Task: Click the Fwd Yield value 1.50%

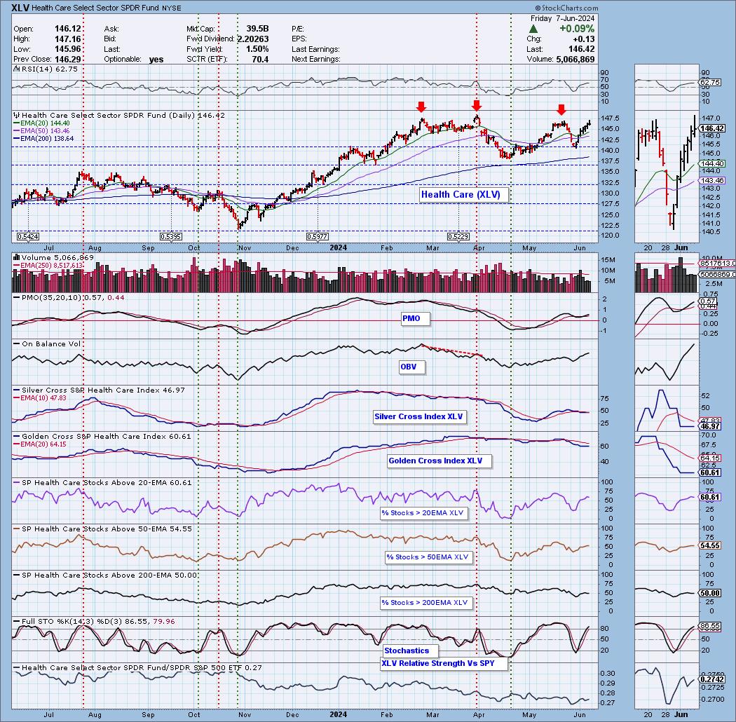Action: pos(257,49)
